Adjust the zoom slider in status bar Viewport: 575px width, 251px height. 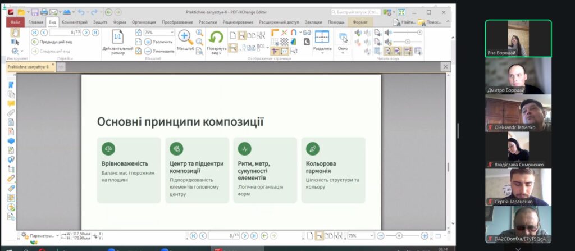(x=398, y=236)
